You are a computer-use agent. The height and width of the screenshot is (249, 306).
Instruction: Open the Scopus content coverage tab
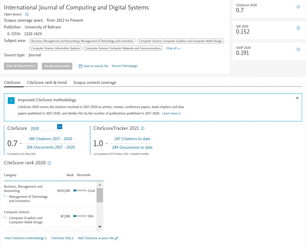95,83
